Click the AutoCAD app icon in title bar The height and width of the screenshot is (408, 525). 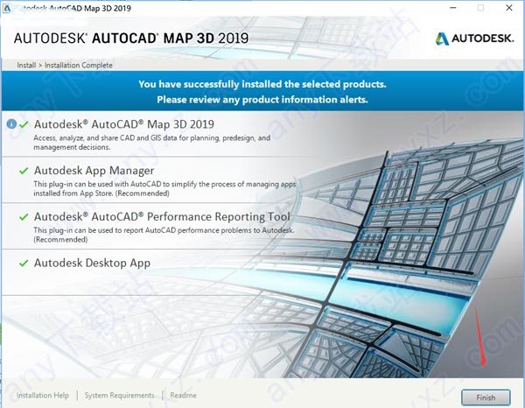(7, 9)
